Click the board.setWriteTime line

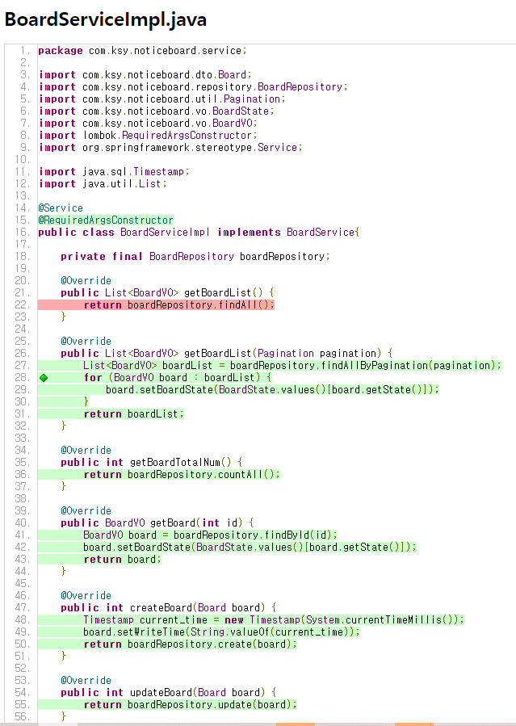click(x=221, y=632)
